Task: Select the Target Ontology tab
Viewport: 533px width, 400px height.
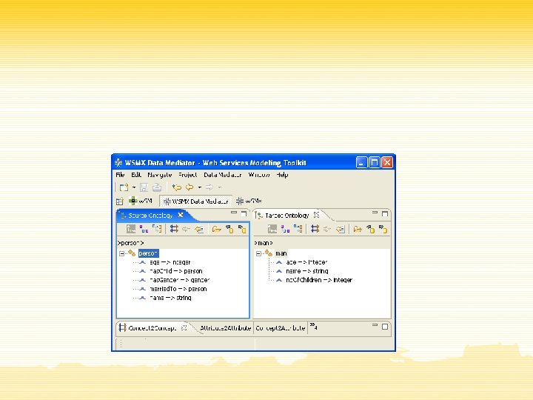Action: [287, 216]
